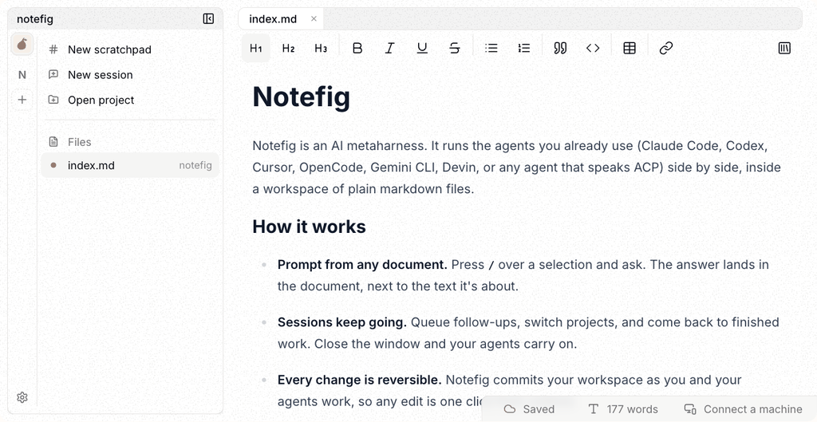
Task: Insert a table
Action: tap(630, 48)
